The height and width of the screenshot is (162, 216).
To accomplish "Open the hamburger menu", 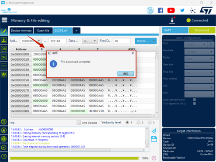I will [x=4, y=20].
